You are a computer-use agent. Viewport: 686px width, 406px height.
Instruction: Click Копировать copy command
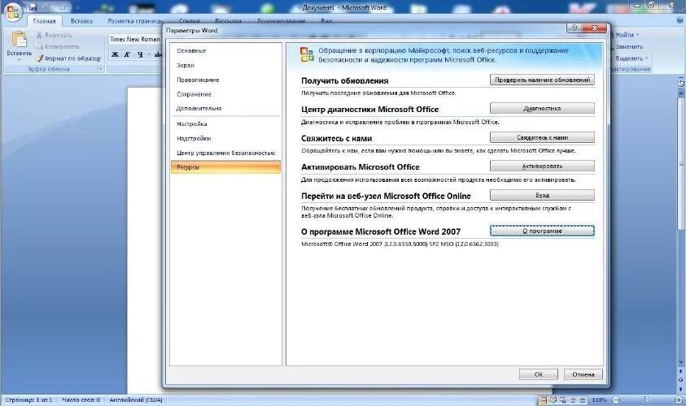57,46
